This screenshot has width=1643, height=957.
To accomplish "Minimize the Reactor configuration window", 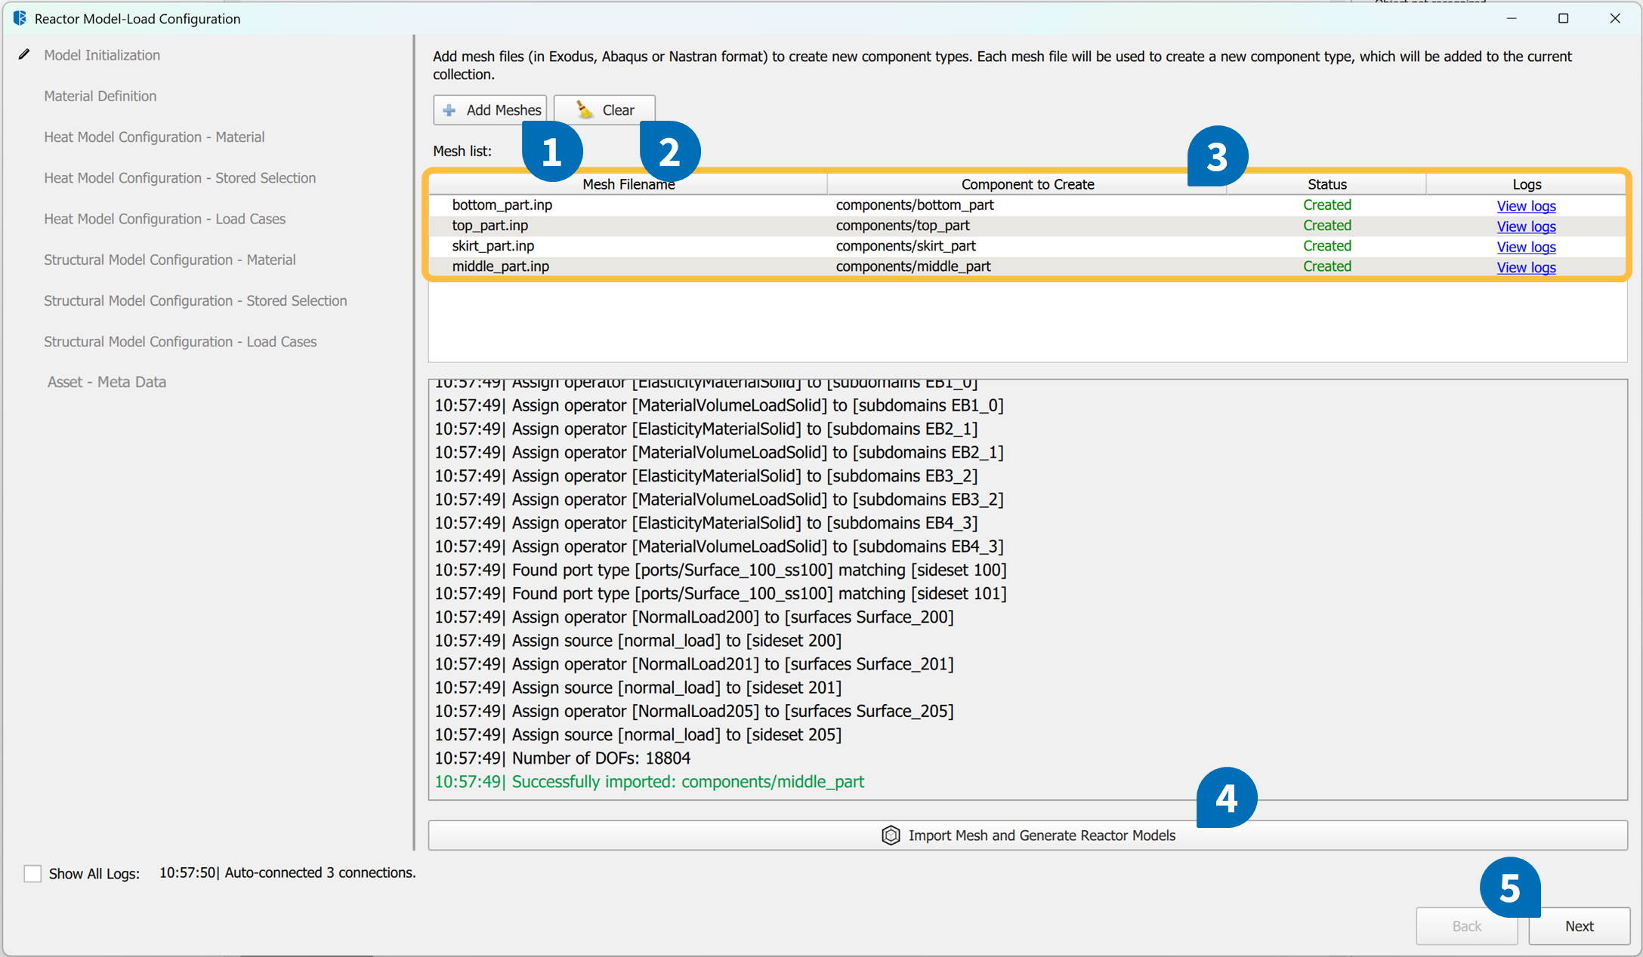I will 1512,18.
